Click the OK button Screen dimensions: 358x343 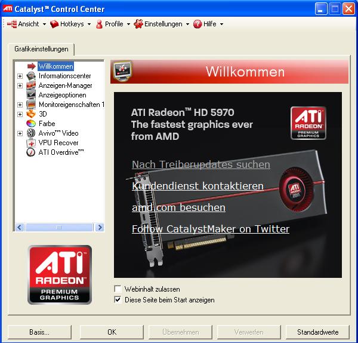point(112,332)
